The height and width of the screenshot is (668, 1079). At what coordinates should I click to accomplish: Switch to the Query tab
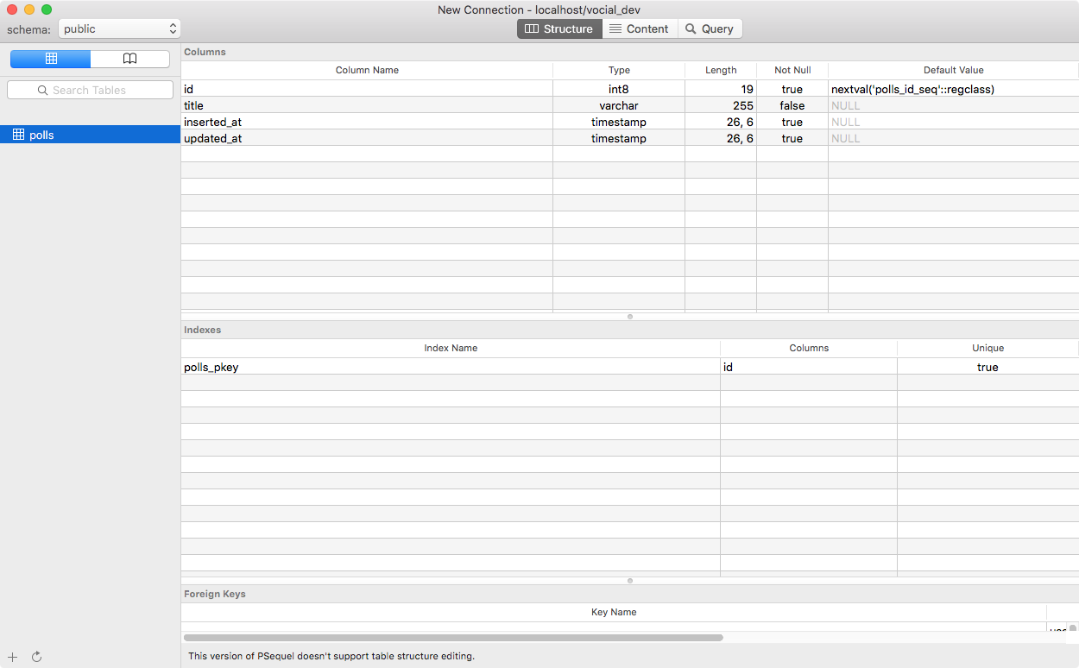pos(710,28)
